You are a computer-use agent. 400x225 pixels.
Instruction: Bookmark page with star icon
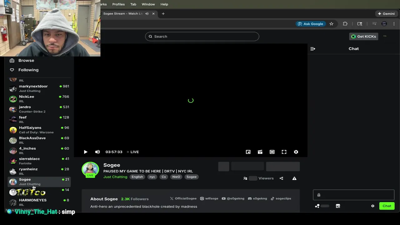pyautogui.click(x=332, y=24)
